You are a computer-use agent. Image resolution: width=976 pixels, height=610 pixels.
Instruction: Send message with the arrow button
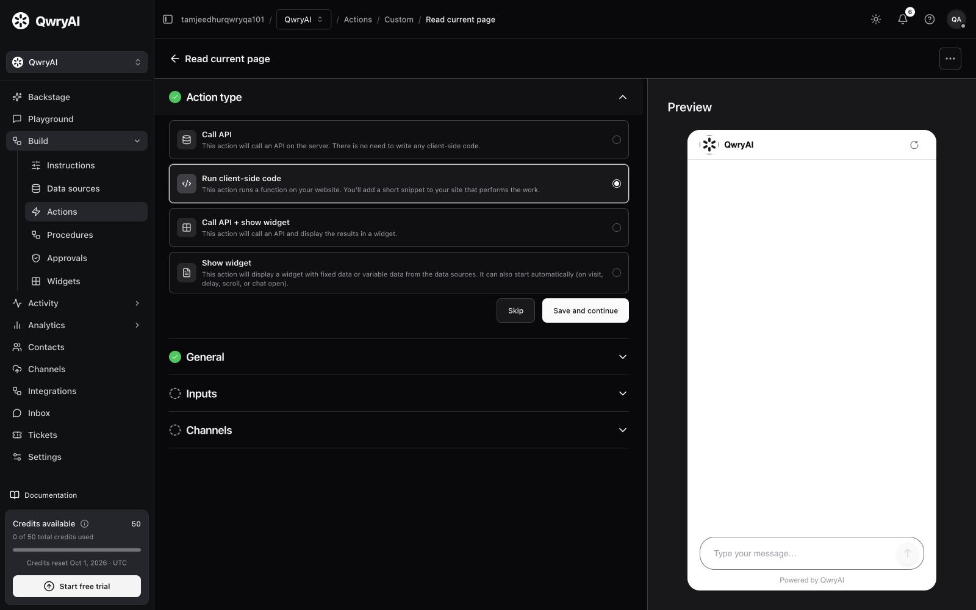pos(907,553)
